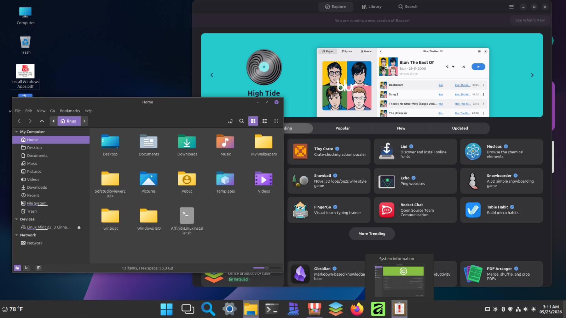Go to next featured app in carousel
This screenshot has height=318, width=566.
532,75
